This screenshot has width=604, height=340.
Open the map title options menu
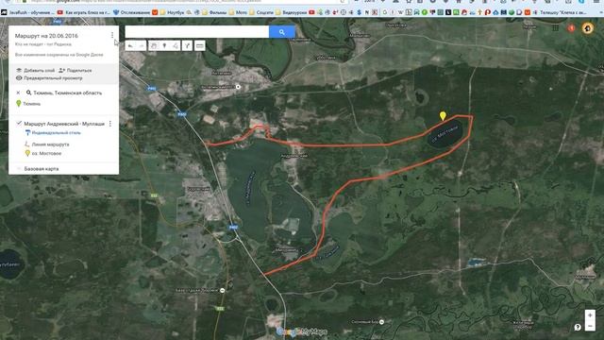point(112,35)
